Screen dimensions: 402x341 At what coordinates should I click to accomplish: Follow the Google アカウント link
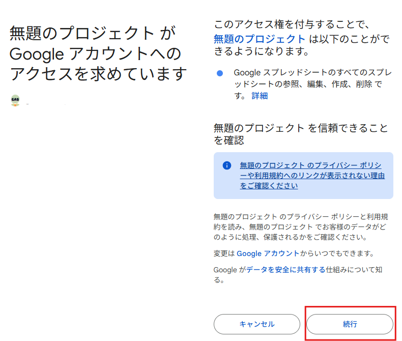[x=268, y=253]
